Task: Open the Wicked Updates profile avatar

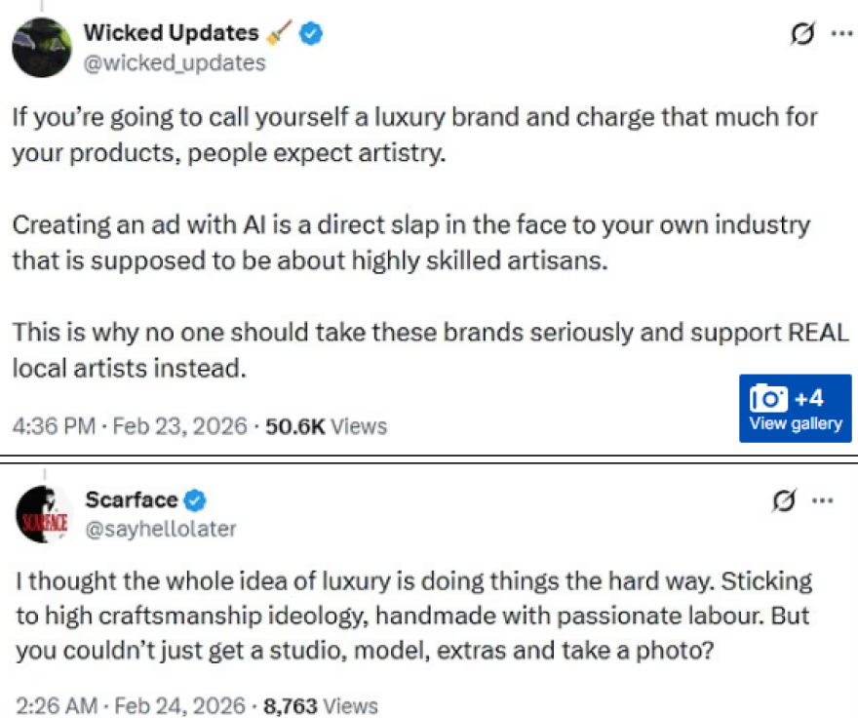Action: click(x=41, y=47)
